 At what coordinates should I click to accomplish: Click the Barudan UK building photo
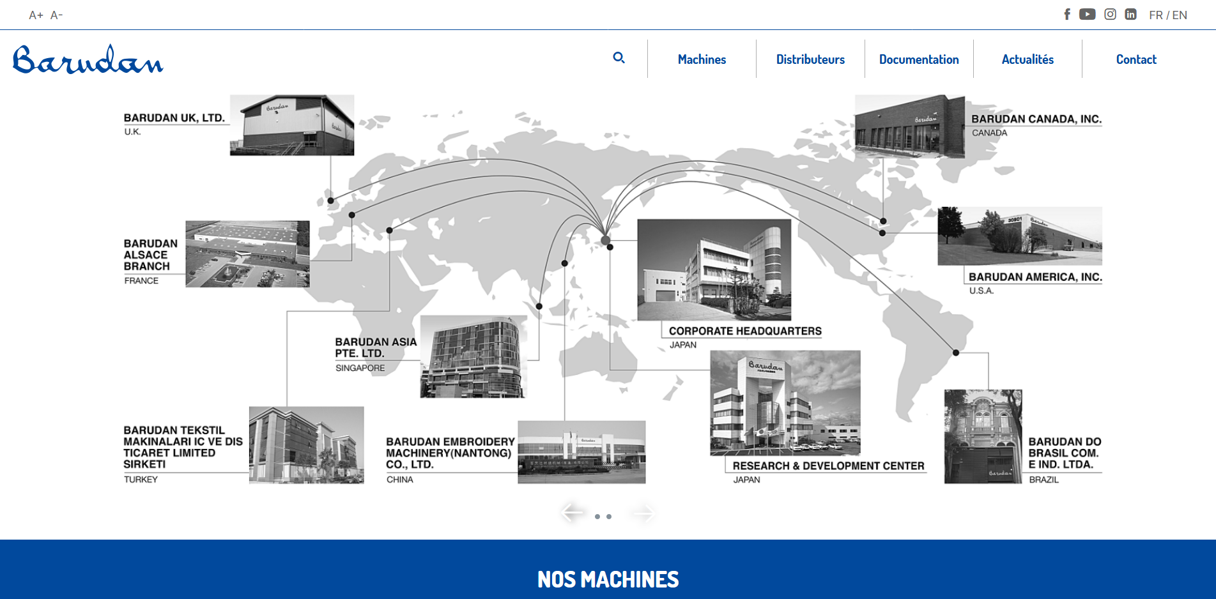(292, 125)
